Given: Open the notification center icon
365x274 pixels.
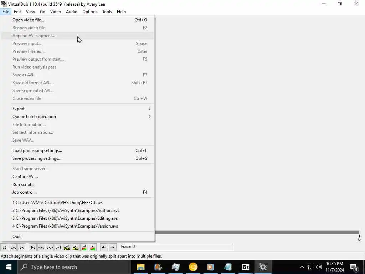Looking at the screenshot, I should 354,267.
